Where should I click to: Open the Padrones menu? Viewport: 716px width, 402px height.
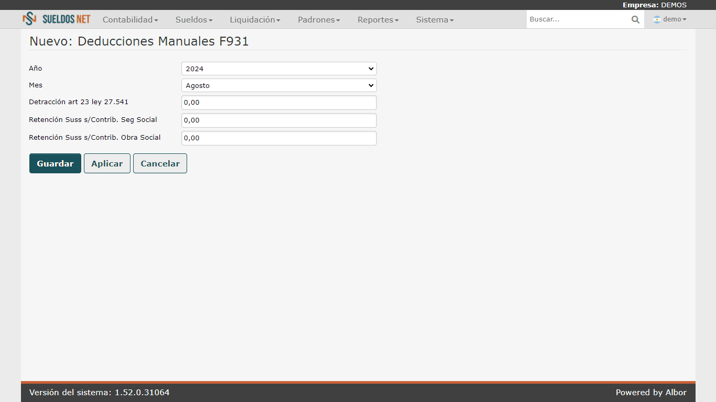pos(319,19)
